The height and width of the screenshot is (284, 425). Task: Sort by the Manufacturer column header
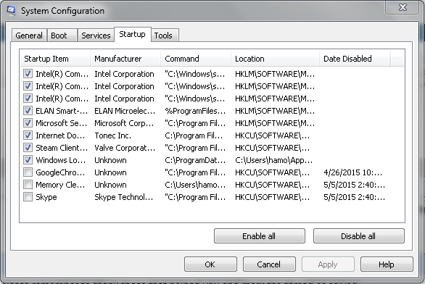point(125,59)
